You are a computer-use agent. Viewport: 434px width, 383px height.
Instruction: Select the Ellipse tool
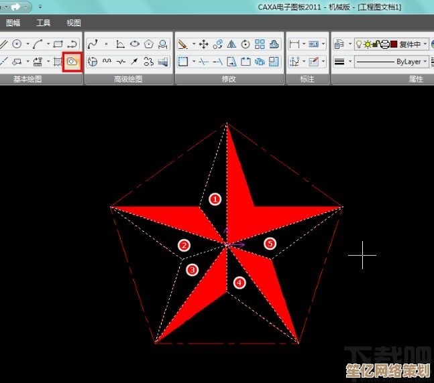pyautogui.click(x=135, y=44)
